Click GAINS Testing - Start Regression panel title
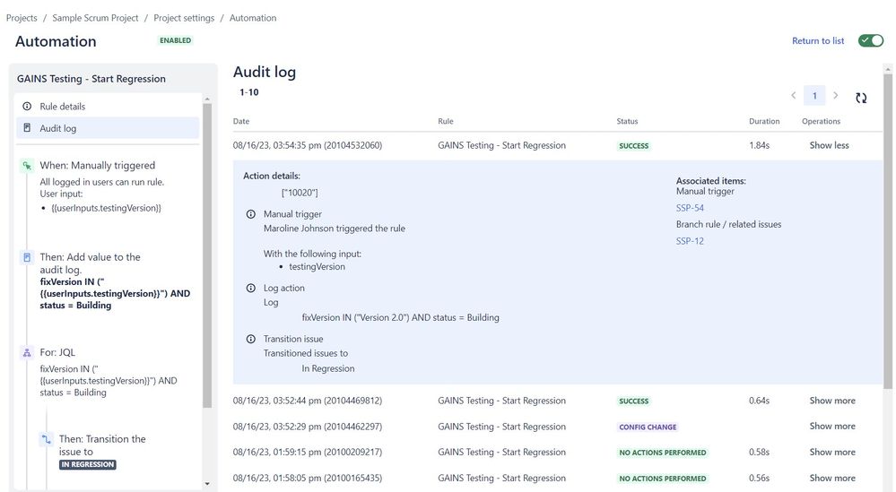 [91, 79]
